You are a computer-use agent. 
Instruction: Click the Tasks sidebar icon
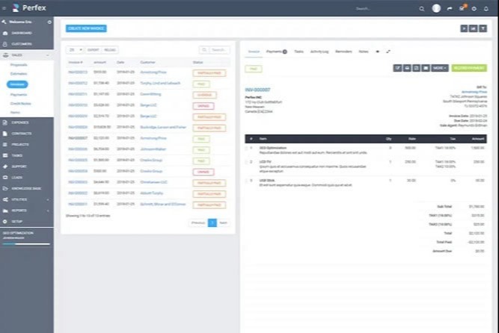pyautogui.click(x=5, y=155)
